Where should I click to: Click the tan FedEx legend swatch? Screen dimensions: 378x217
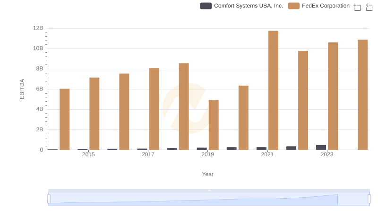point(293,6)
